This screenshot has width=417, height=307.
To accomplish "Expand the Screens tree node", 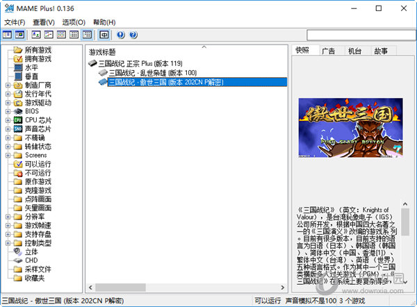I will pyautogui.click(x=8, y=155).
